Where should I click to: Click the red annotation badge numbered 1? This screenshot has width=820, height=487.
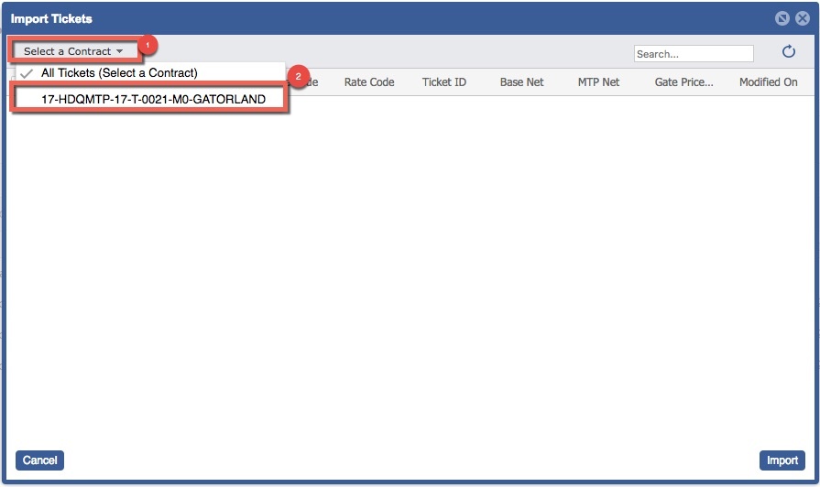click(150, 44)
